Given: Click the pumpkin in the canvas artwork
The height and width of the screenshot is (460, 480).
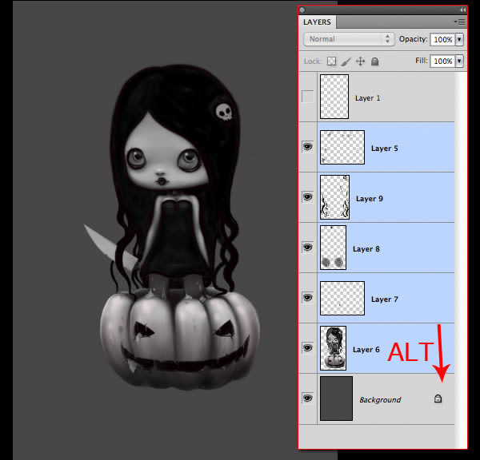Looking at the screenshot, I should pos(180,339).
